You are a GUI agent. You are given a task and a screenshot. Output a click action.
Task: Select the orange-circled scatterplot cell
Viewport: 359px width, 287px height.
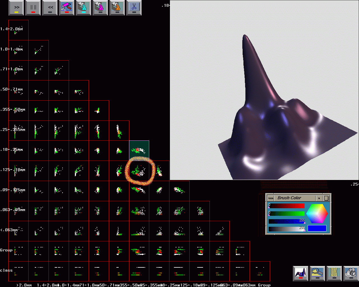[x=139, y=171]
